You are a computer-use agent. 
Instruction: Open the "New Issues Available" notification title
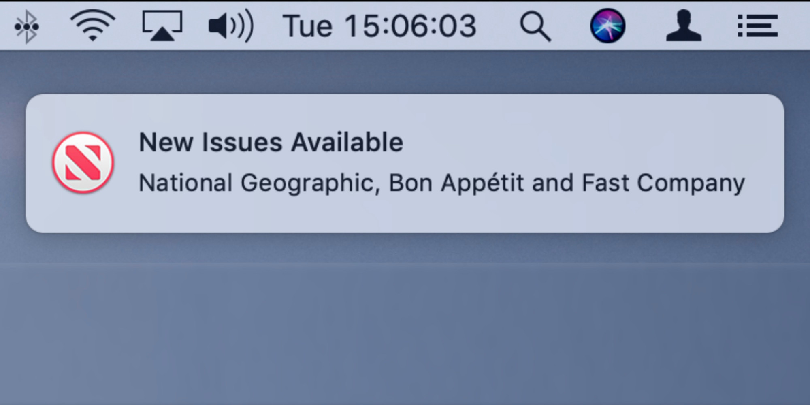(271, 143)
